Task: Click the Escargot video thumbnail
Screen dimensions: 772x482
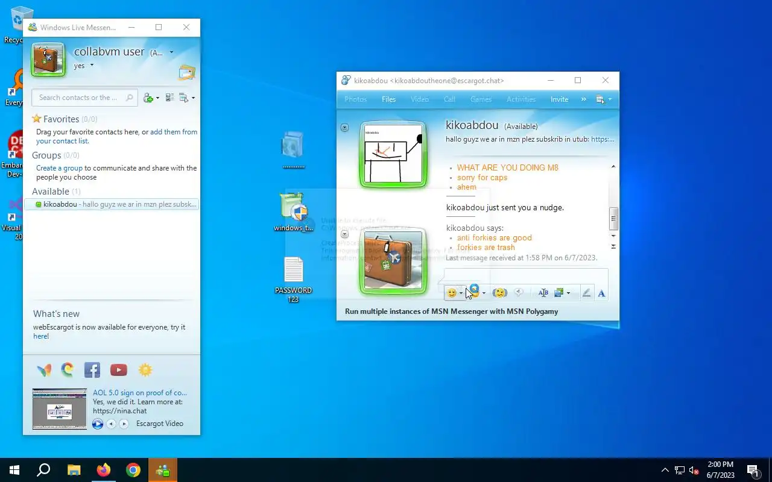Action: [60, 408]
